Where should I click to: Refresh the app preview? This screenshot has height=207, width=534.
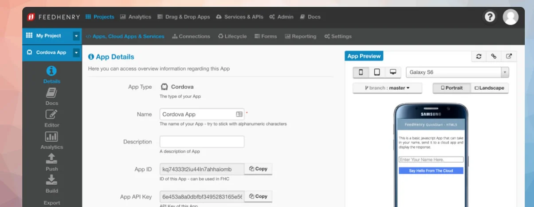pos(479,56)
